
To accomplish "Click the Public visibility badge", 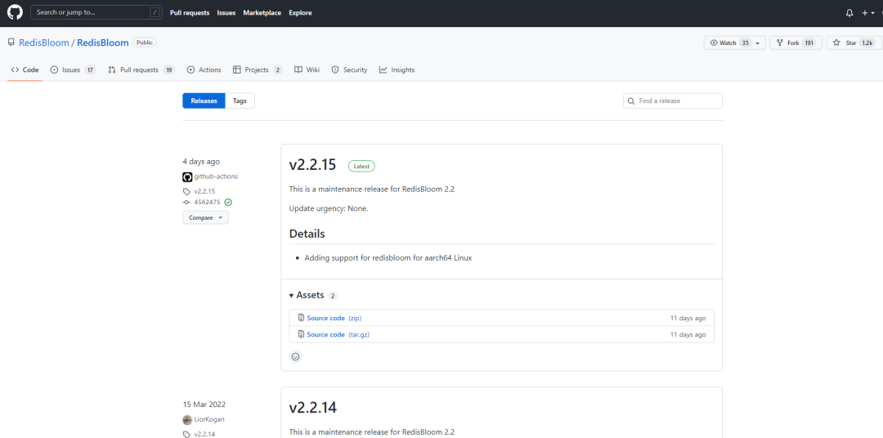I will pyautogui.click(x=145, y=42).
